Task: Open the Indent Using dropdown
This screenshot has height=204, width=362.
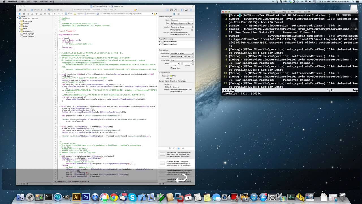Action: coord(182,60)
